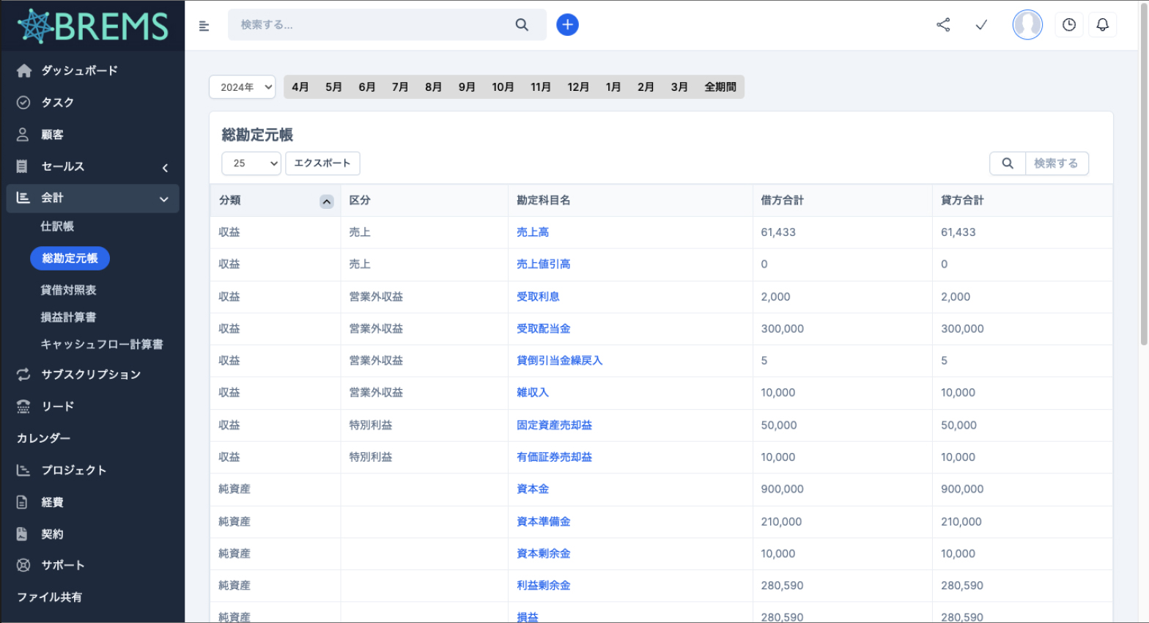Open the 2024年 year dropdown
This screenshot has height=623, width=1149.
243,87
